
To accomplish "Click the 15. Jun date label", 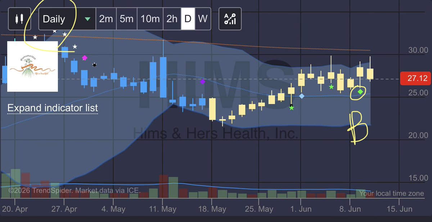I will click(400, 209).
